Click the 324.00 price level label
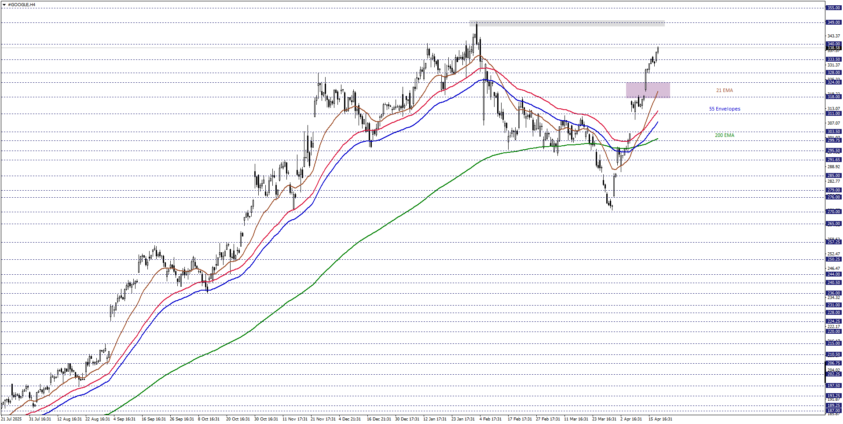The width and height of the screenshot is (843, 424). pyautogui.click(x=833, y=82)
